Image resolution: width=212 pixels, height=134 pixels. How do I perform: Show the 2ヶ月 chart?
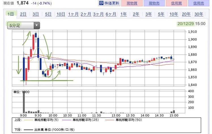pyautogui.click(x=86, y=14)
